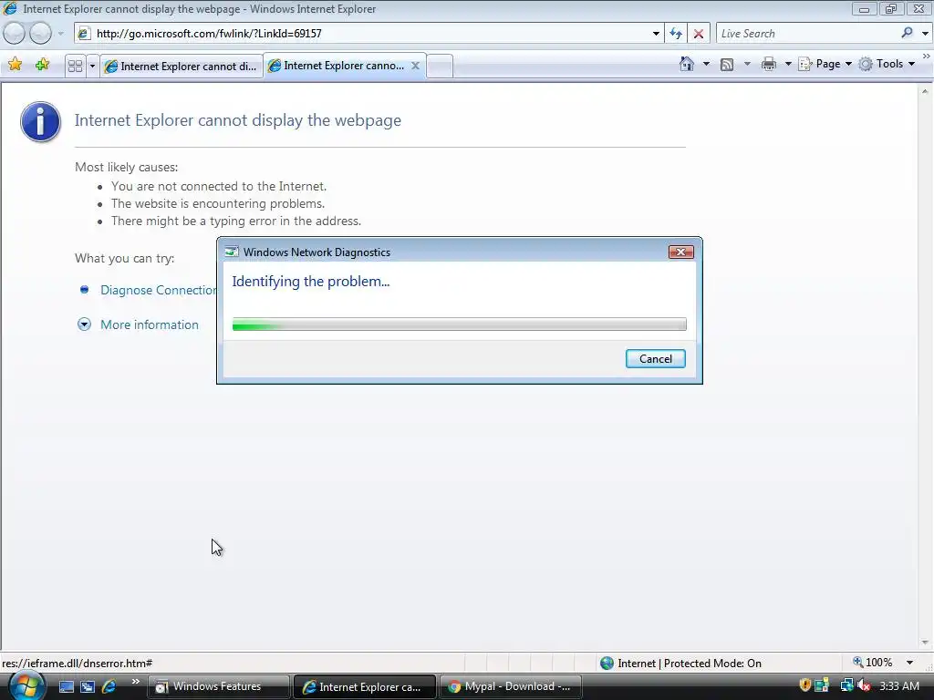Expand Home button dropdown arrow
934x700 pixels.
707,64
